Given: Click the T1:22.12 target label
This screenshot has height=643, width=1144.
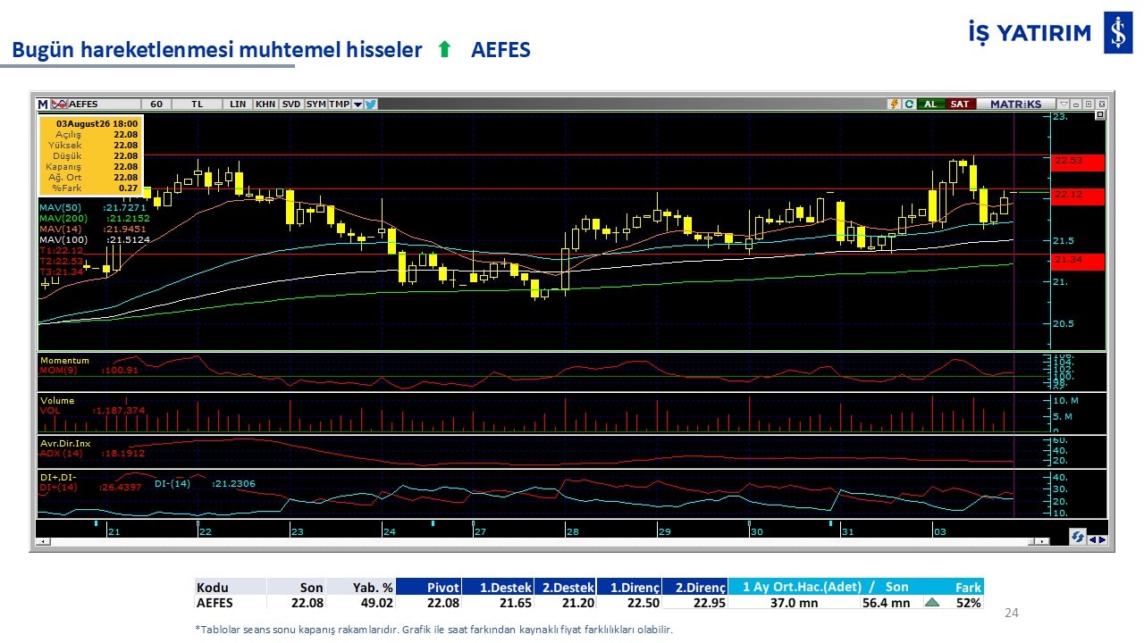Looking at the screenshot, I should [61, 250].
